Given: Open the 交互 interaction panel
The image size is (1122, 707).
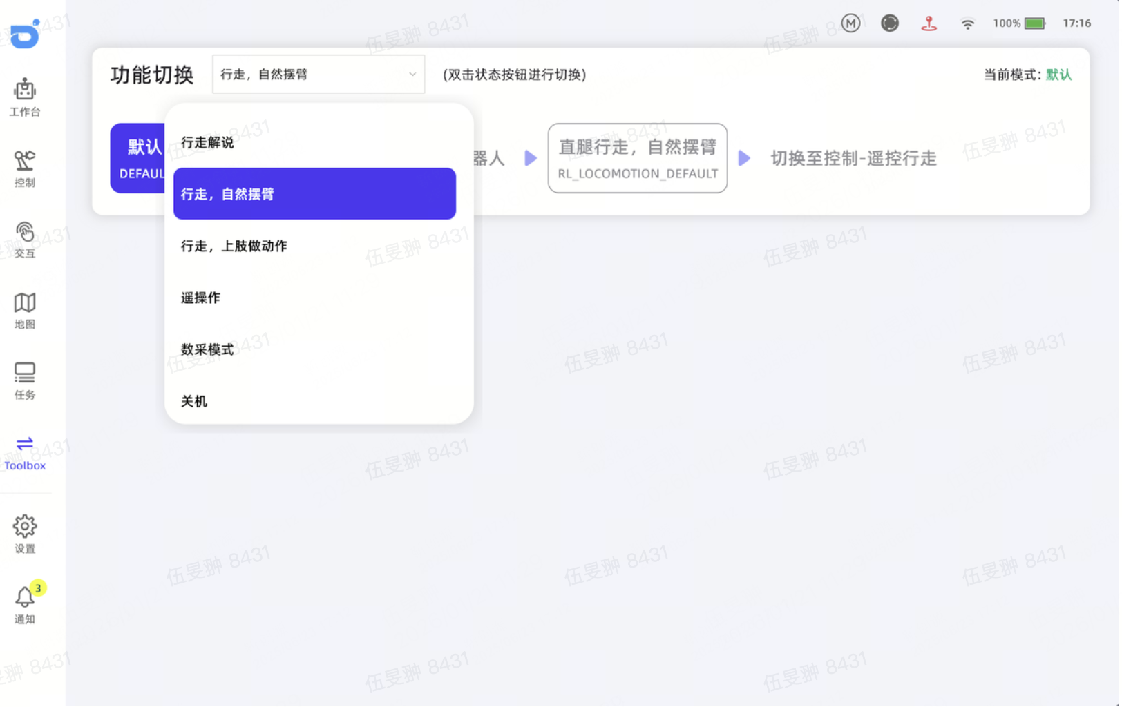Looking at the screenshot, I should pyautogui.click(x=24, y=240).
